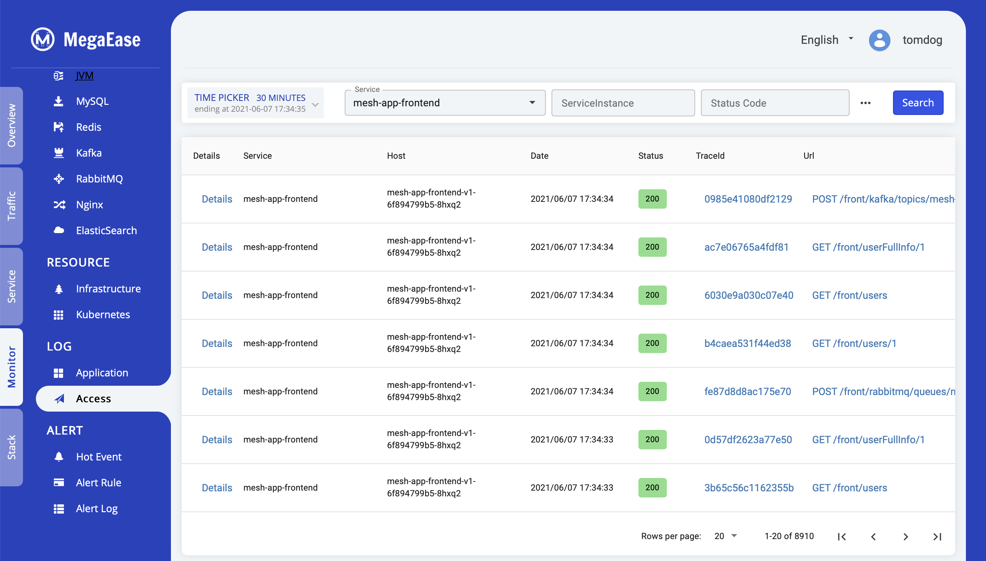Switch to the Stack side tab
The width and height of the screenshot is (986, 561).
click(x=11, y=448)
